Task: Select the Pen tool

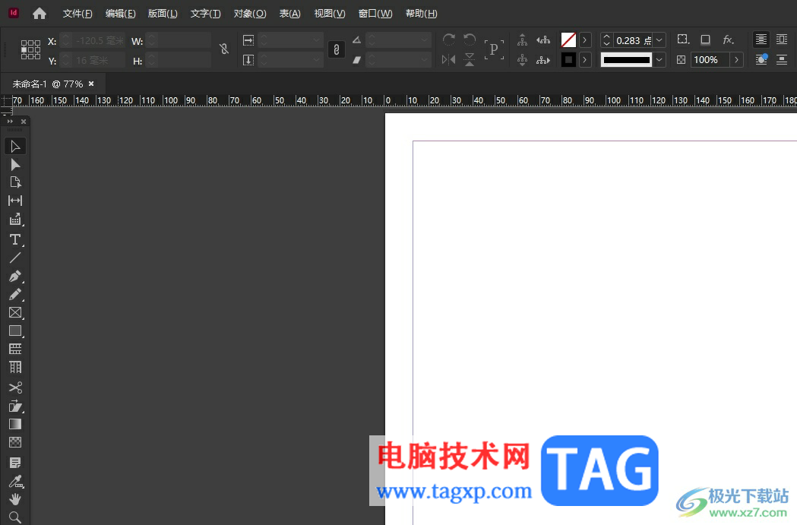Action: click(x=15, y=276)
